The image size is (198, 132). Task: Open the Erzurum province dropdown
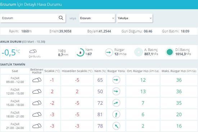97,18
